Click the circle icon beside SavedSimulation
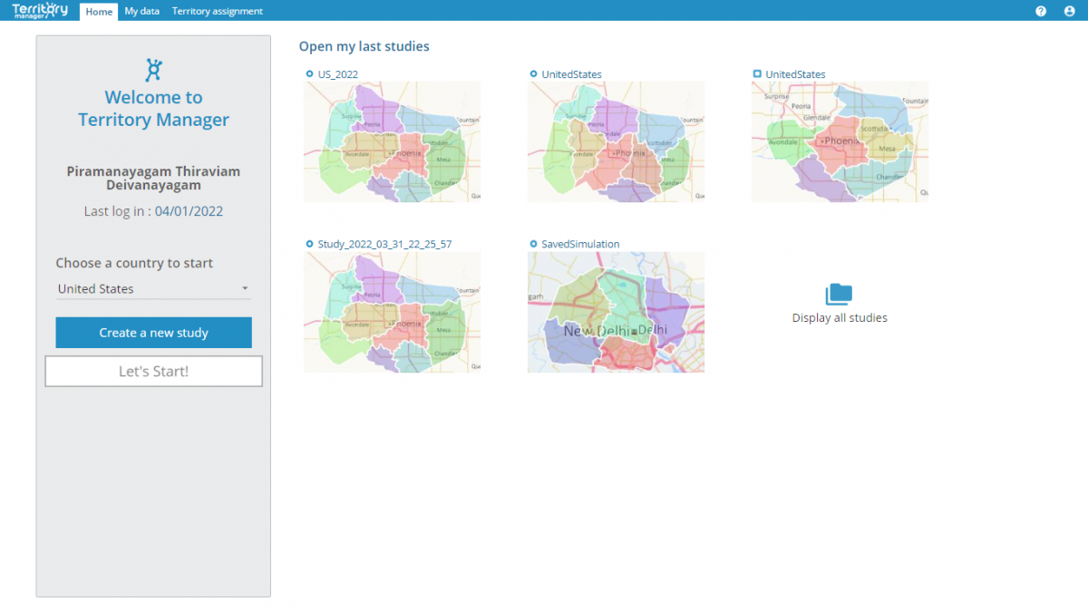 point(533,244)
